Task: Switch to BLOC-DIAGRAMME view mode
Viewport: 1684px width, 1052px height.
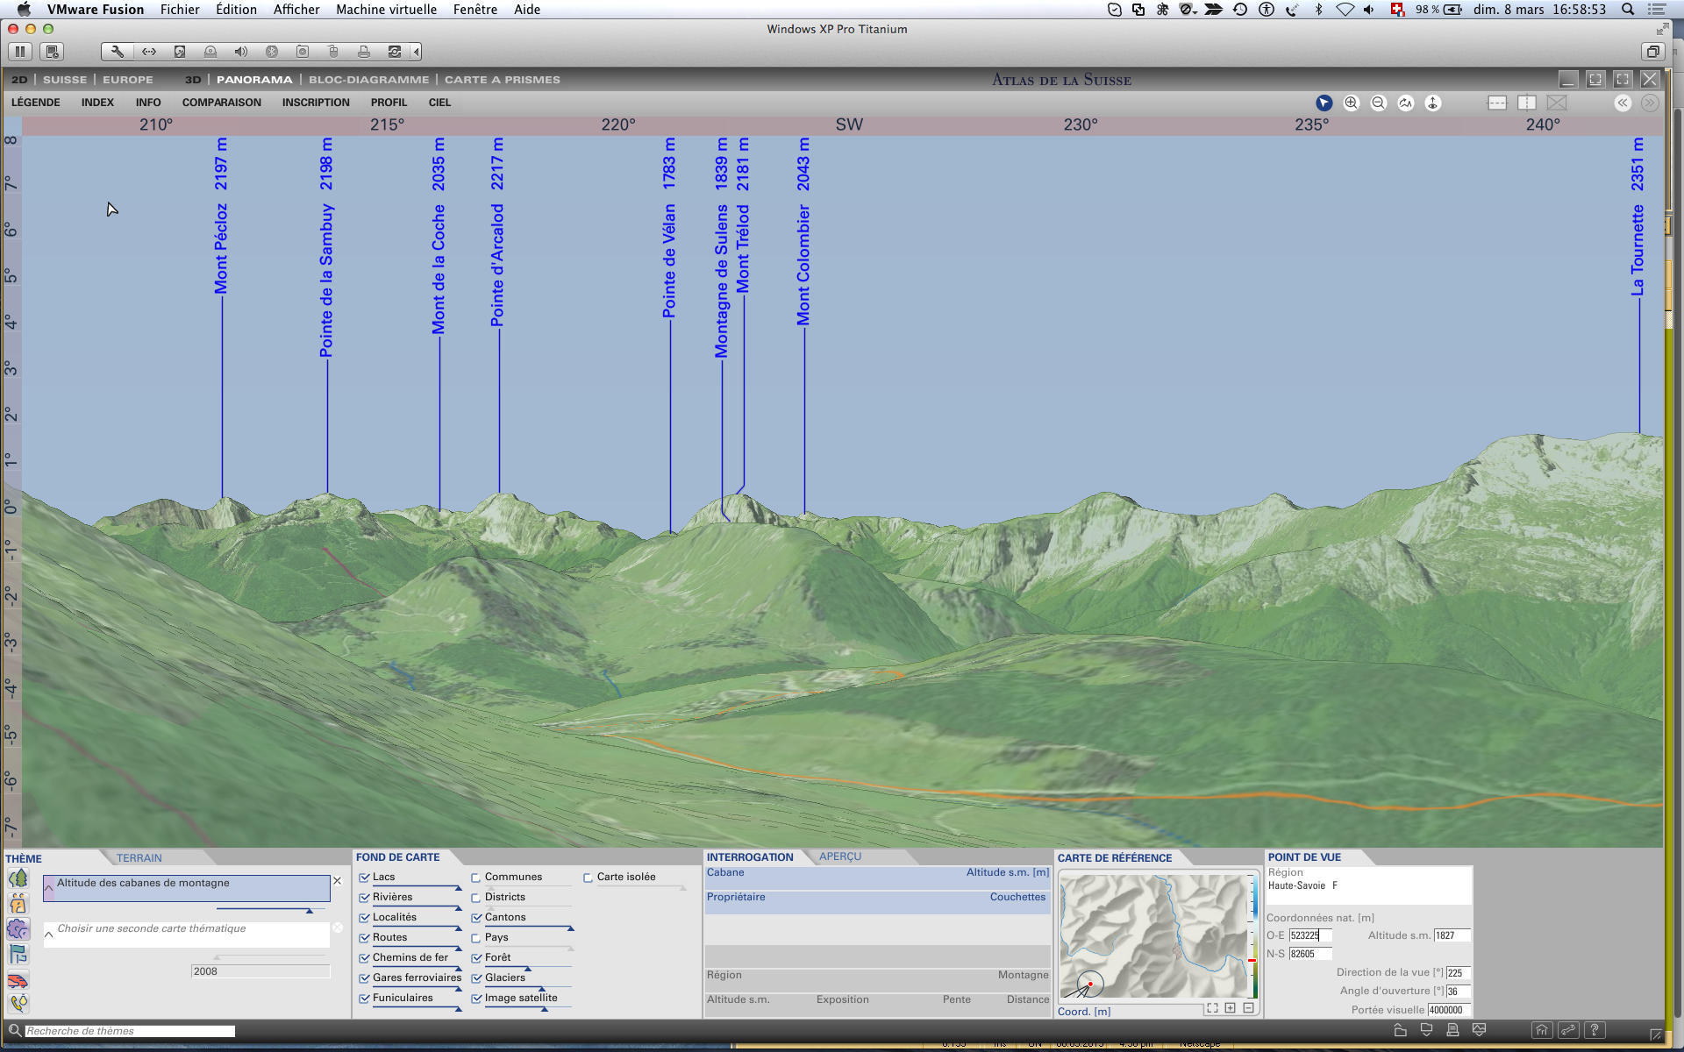Action: pos(368,80)
